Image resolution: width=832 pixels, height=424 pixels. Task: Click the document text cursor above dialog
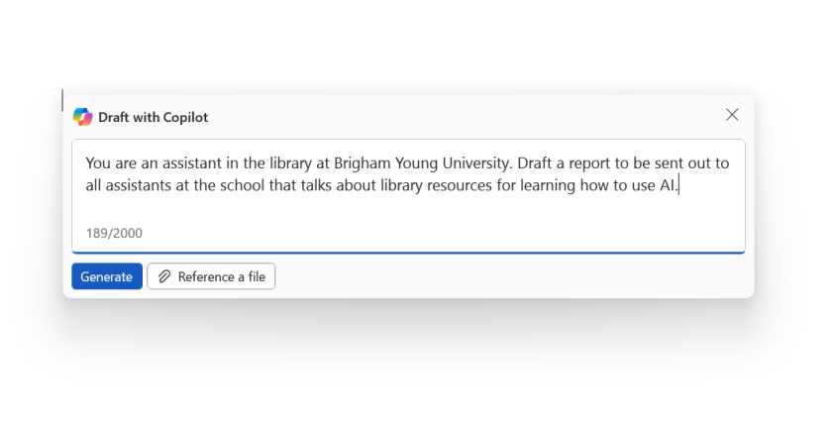[x=62, y=100]
